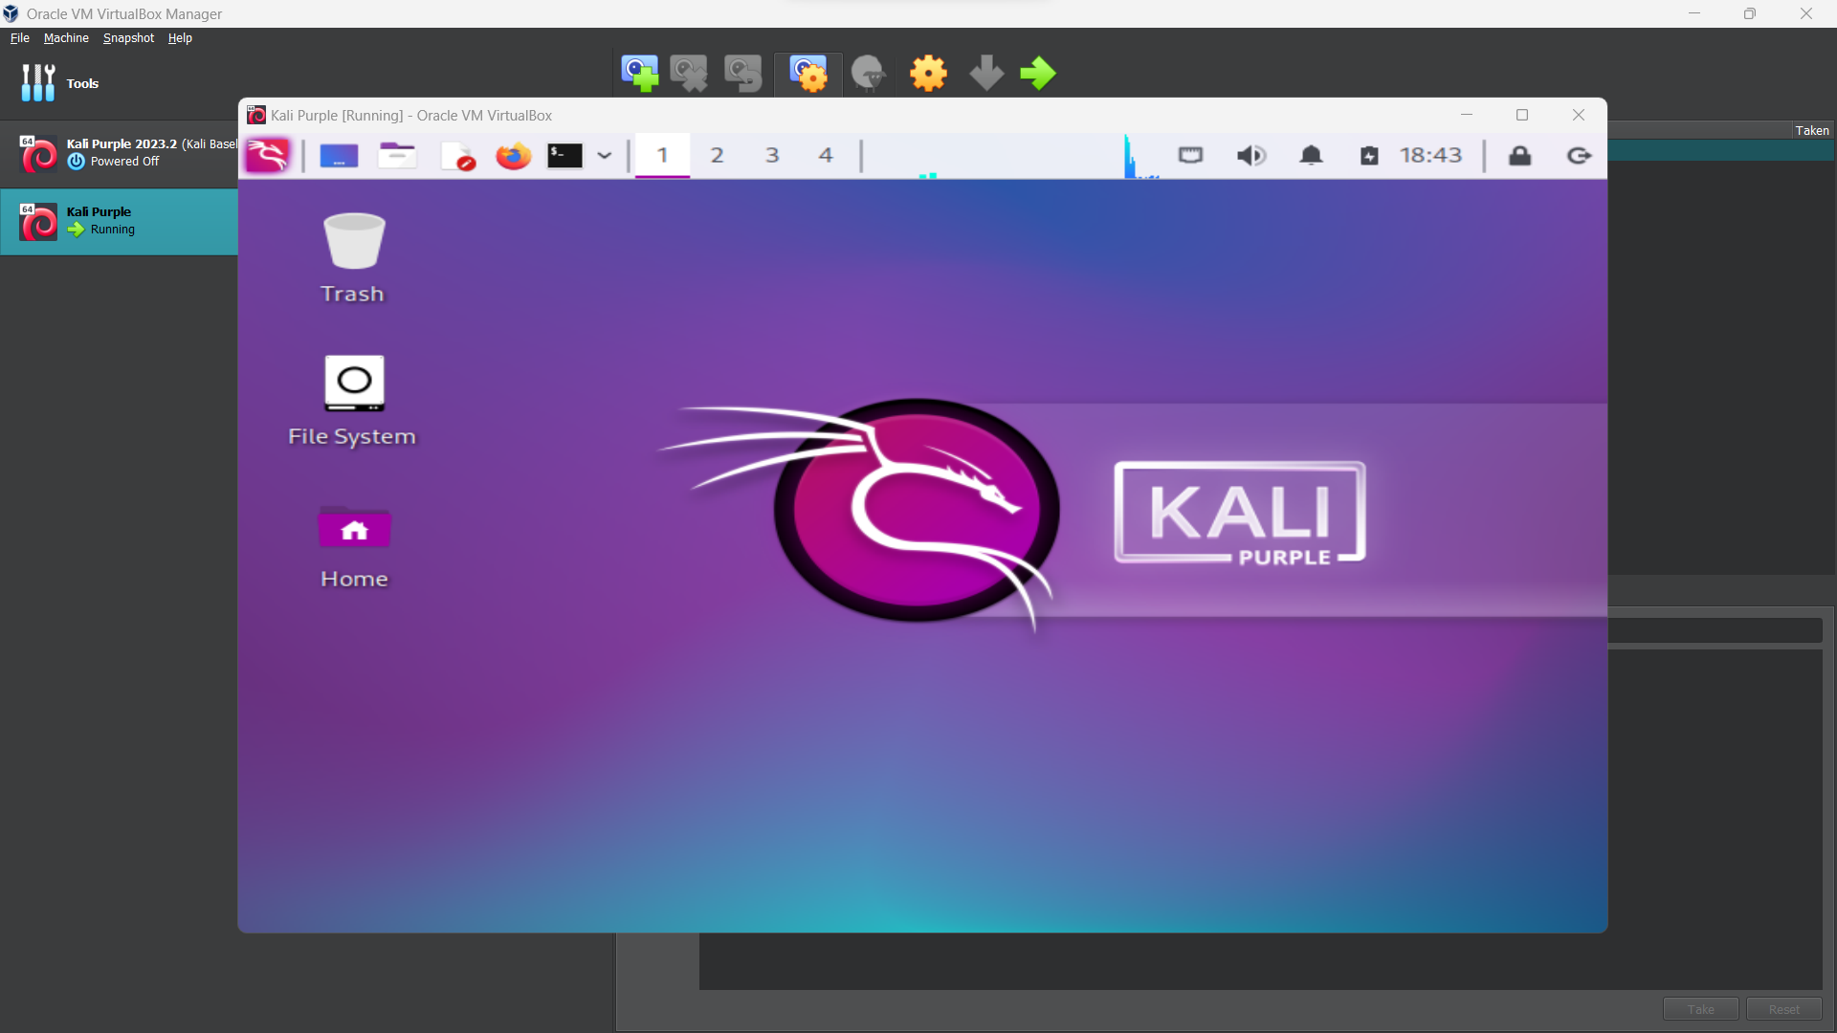The width and height of the screenshot is (1837, 1033).
Task: Click the Reset button in VirtualBox Manager
Action: pyautogui.click(x=1783, y=1009)
